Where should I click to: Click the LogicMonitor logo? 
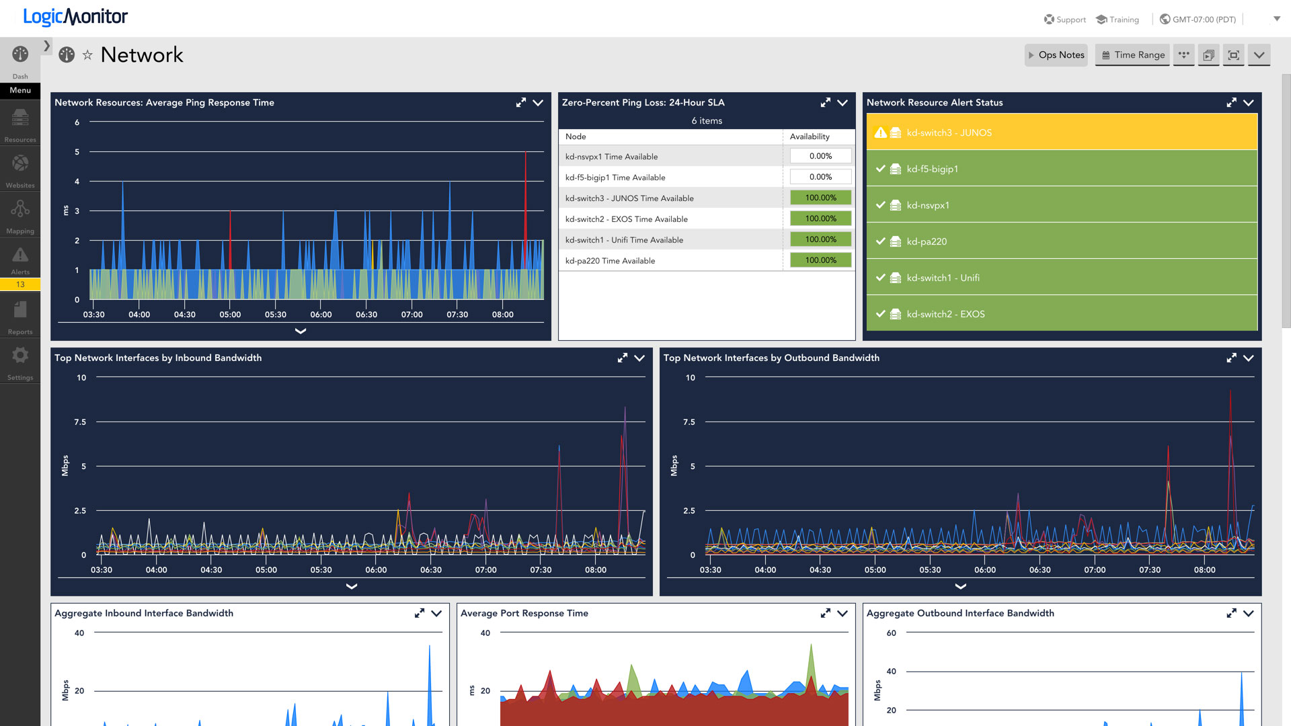coord(75,17)
